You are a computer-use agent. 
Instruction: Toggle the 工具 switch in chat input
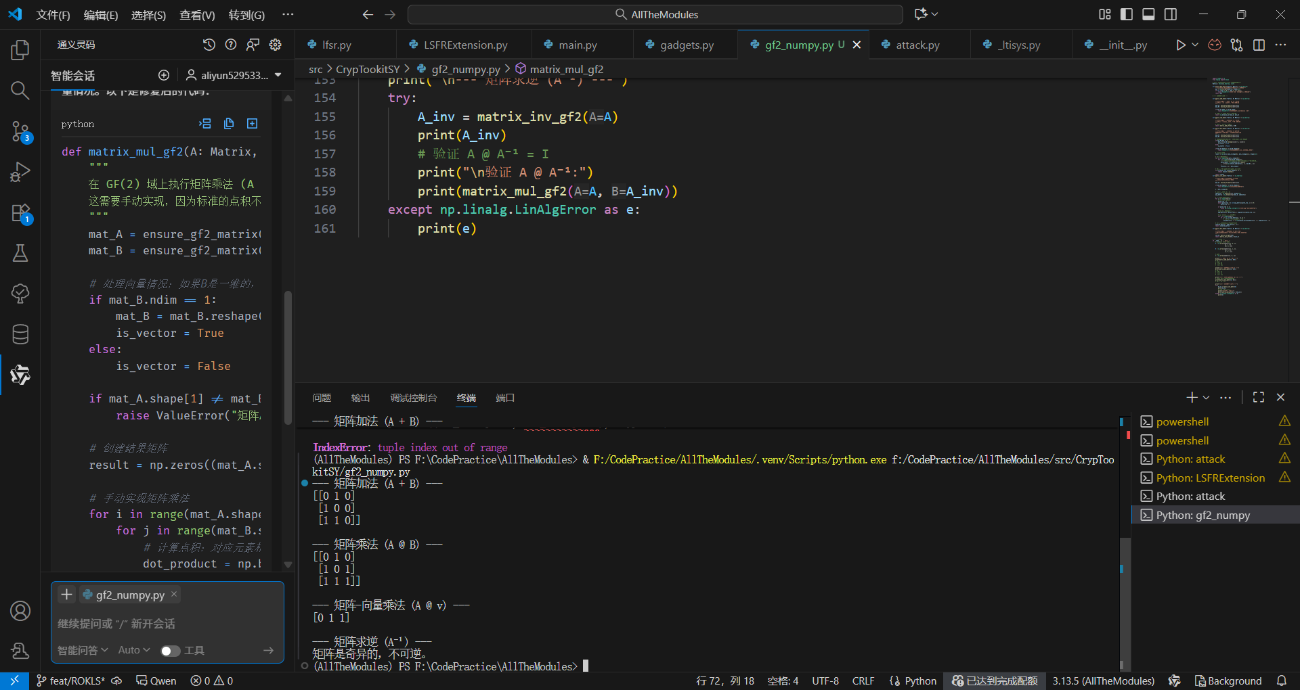click(x=170, y=651)
